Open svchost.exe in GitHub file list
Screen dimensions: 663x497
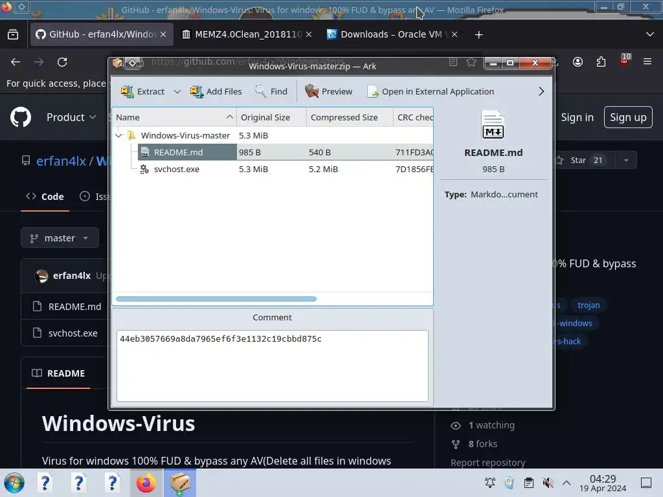(x=73, y=333)
